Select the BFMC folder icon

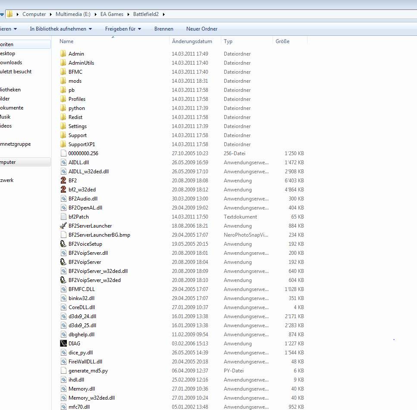(x=63, y=72)
